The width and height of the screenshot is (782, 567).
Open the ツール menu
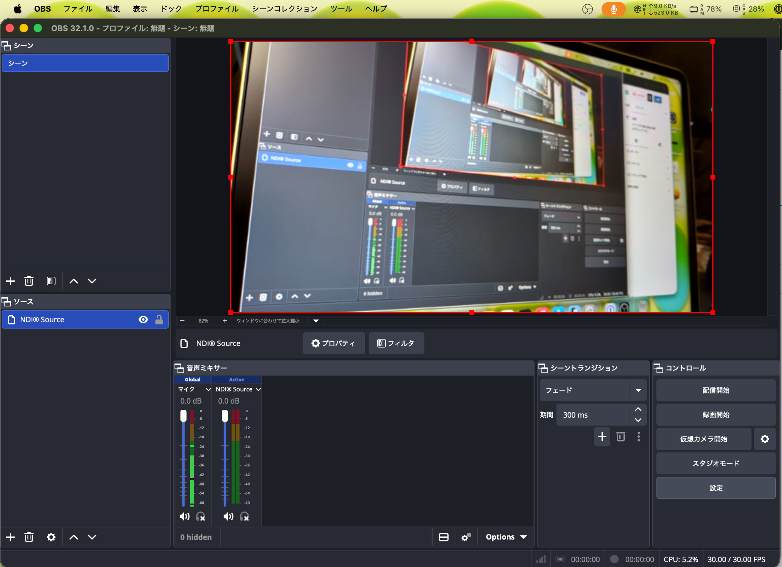coord(341,9)
